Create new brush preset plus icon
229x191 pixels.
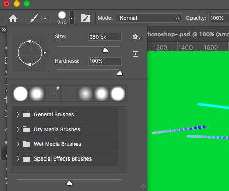[x=135, y=54]
